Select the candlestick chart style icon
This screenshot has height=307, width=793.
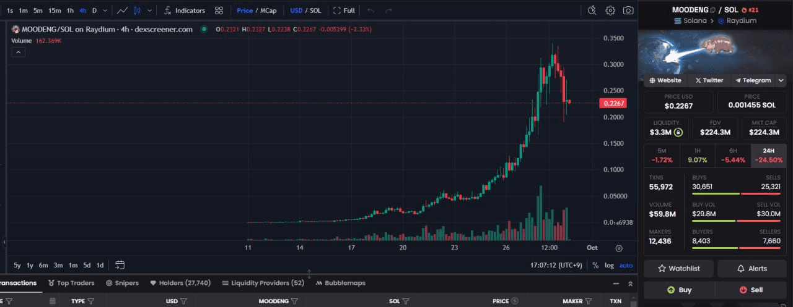pos(137,11)
